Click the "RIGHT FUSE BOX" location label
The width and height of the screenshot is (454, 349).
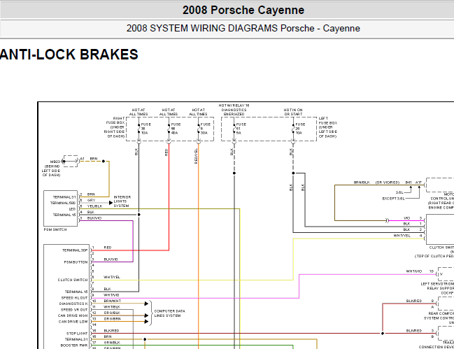pos(114,127)
